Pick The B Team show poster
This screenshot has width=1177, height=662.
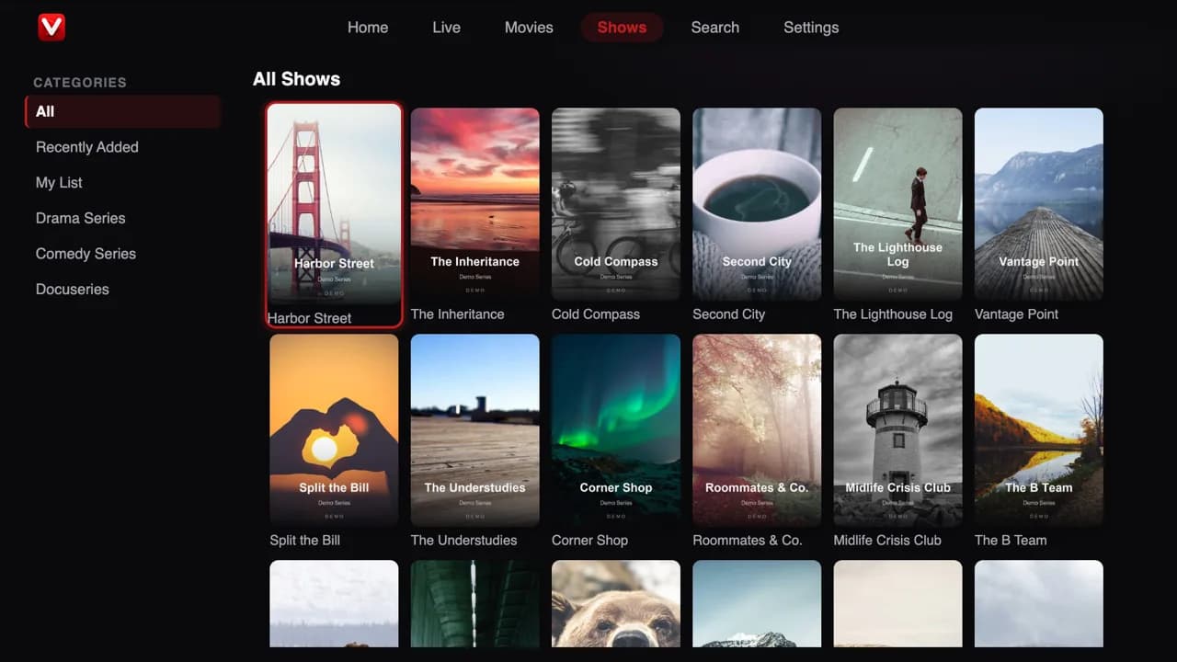click(x=1039, y=430)
